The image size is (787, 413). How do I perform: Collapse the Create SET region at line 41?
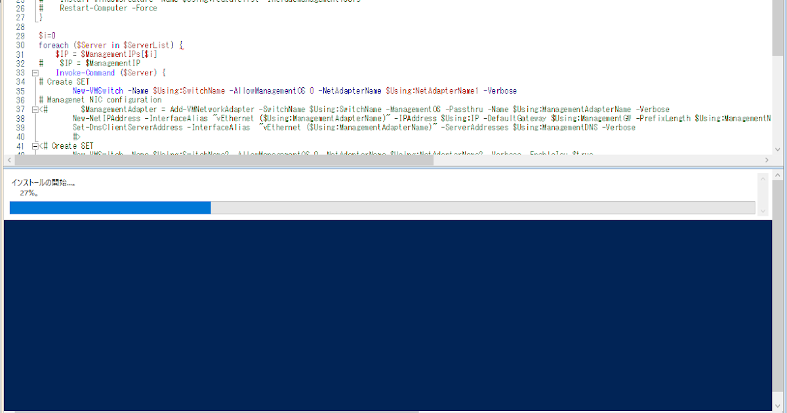pyautogui.click(x=35, y=146)
